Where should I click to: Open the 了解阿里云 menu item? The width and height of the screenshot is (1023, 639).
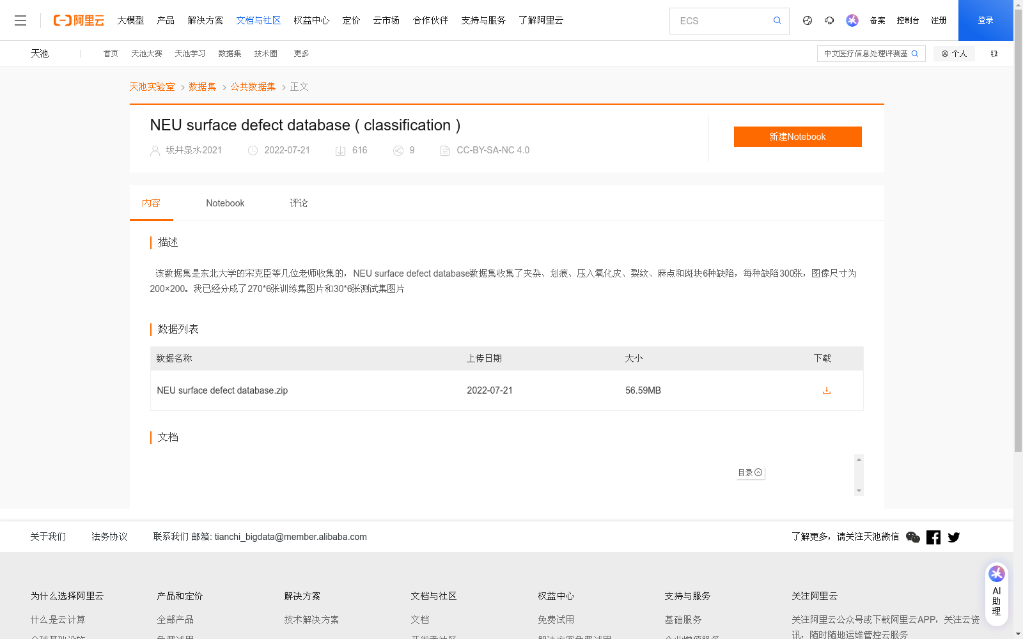[541, 20]
